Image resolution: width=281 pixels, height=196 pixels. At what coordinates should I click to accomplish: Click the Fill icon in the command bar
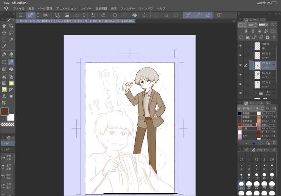click(135, 15)
